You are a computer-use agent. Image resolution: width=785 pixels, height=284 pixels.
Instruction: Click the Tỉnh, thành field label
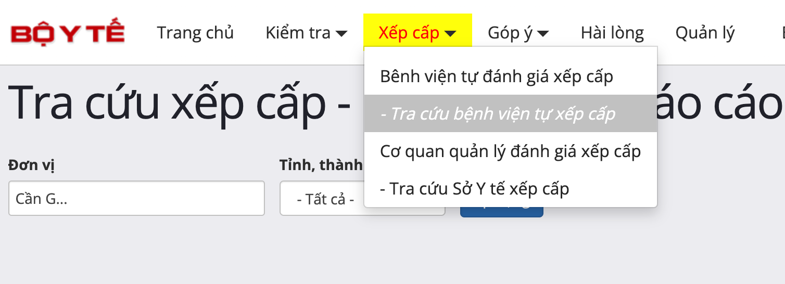(x=321, y=165)
